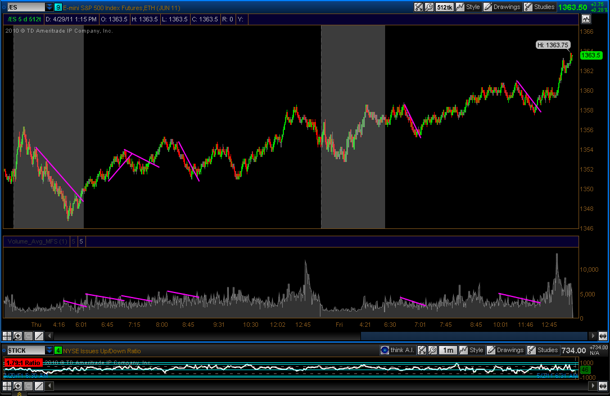Open the Studies menu on /ES chart
Screen dimensions: 610x396
[x=540, y=7]
